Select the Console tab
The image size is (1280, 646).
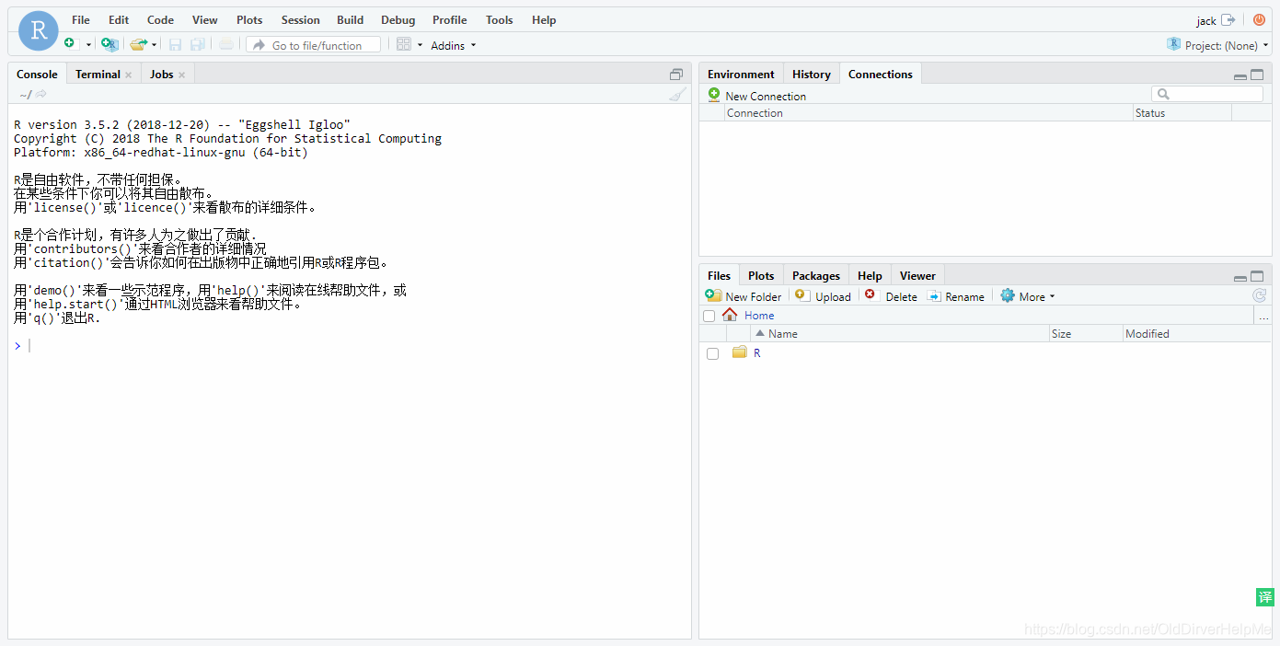tap(37, 75)
